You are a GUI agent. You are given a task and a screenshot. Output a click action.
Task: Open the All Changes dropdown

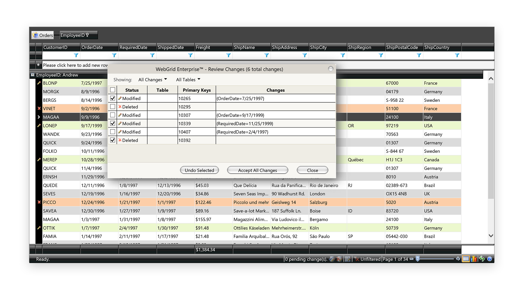click(153, 80)
